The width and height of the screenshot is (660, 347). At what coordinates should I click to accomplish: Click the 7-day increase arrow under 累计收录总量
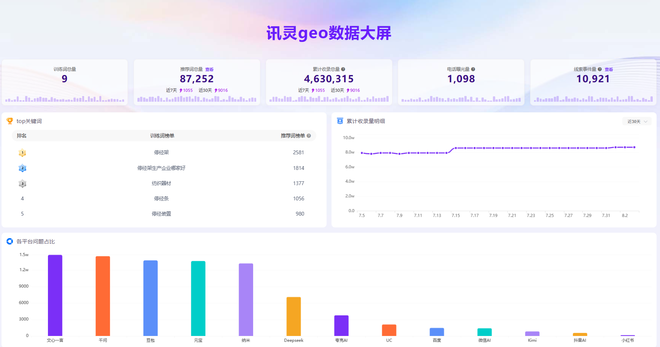pyautogui.click(x=313, y=90)
